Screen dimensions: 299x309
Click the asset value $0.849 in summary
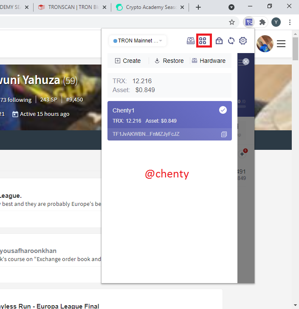[145, 90]
